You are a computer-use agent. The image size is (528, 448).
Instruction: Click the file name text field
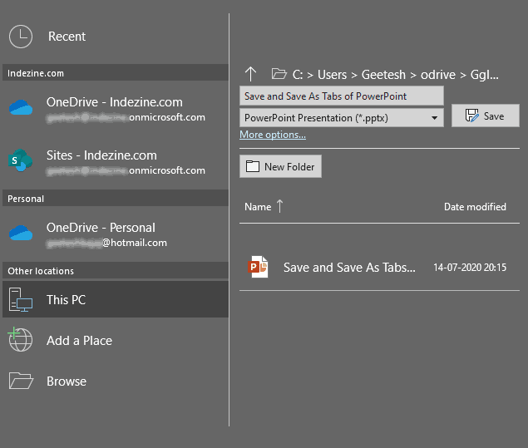click(341, 96)
